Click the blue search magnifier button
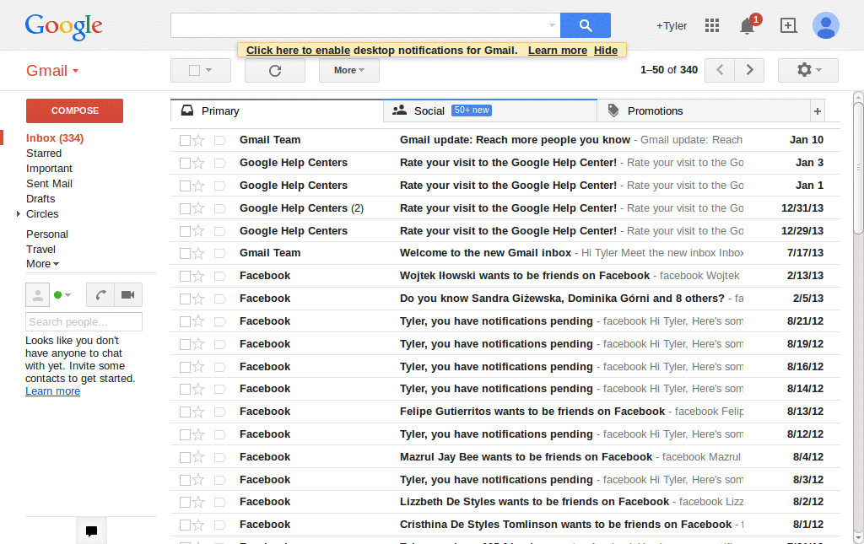This screenshot has width=864, height=544. click(x=585, y=25)
